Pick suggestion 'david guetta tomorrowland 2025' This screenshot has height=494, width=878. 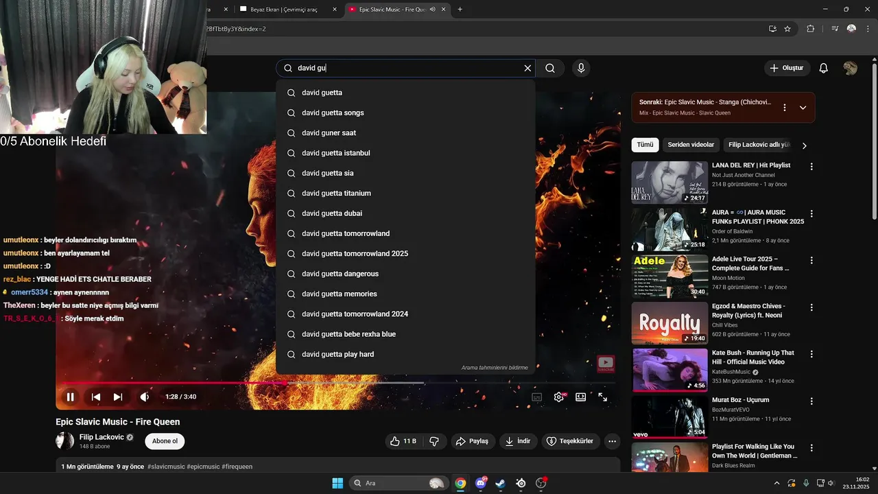click(x=405, y=253)
